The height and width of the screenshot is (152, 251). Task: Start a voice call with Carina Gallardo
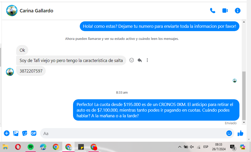(212, 11)
